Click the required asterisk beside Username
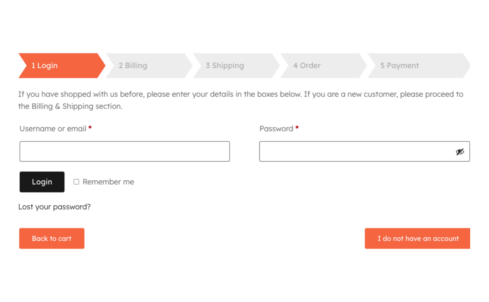This screenshot has width=489, height=302. click(90, 127)
